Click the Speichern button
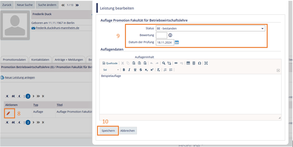 (x=108, y=131)
